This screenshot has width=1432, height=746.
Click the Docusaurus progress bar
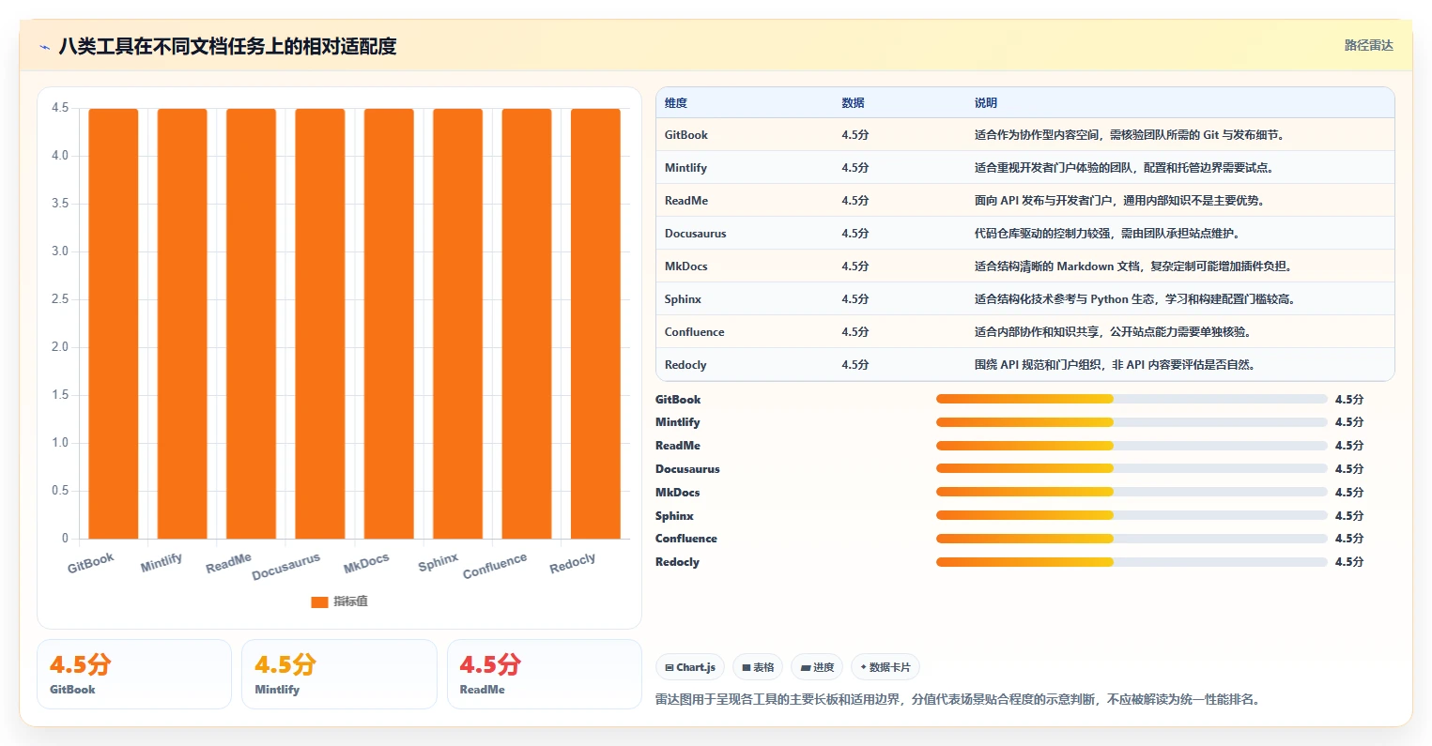tap(1132, 468)
